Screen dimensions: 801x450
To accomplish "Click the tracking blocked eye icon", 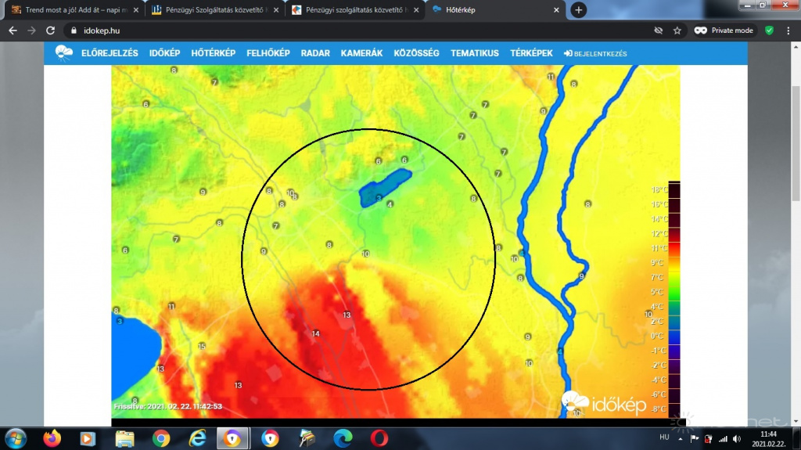I will coord(659,31).
